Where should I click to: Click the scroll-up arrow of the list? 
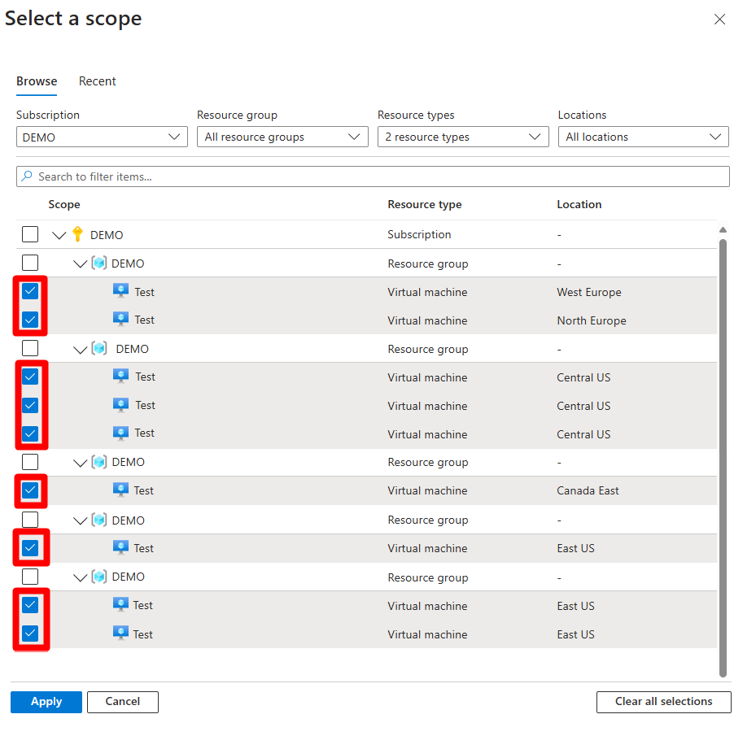point(723,230)
